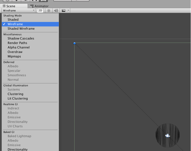Viewport: 191px width, 151px height.
Task: Select the Rect transform tool in toolbar
Action: click(x=43, y=1)
